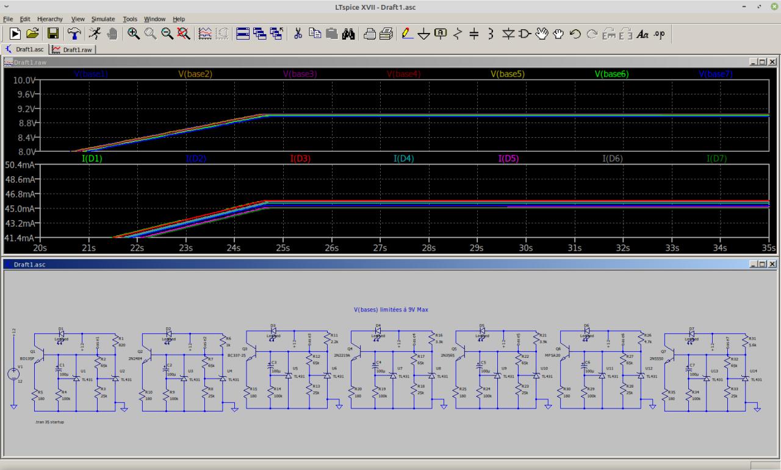Click the .tran 35 startup directive text

pos(50,421)
